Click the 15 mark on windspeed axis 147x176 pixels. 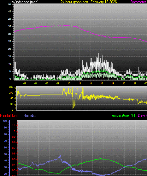coord(9,56)
